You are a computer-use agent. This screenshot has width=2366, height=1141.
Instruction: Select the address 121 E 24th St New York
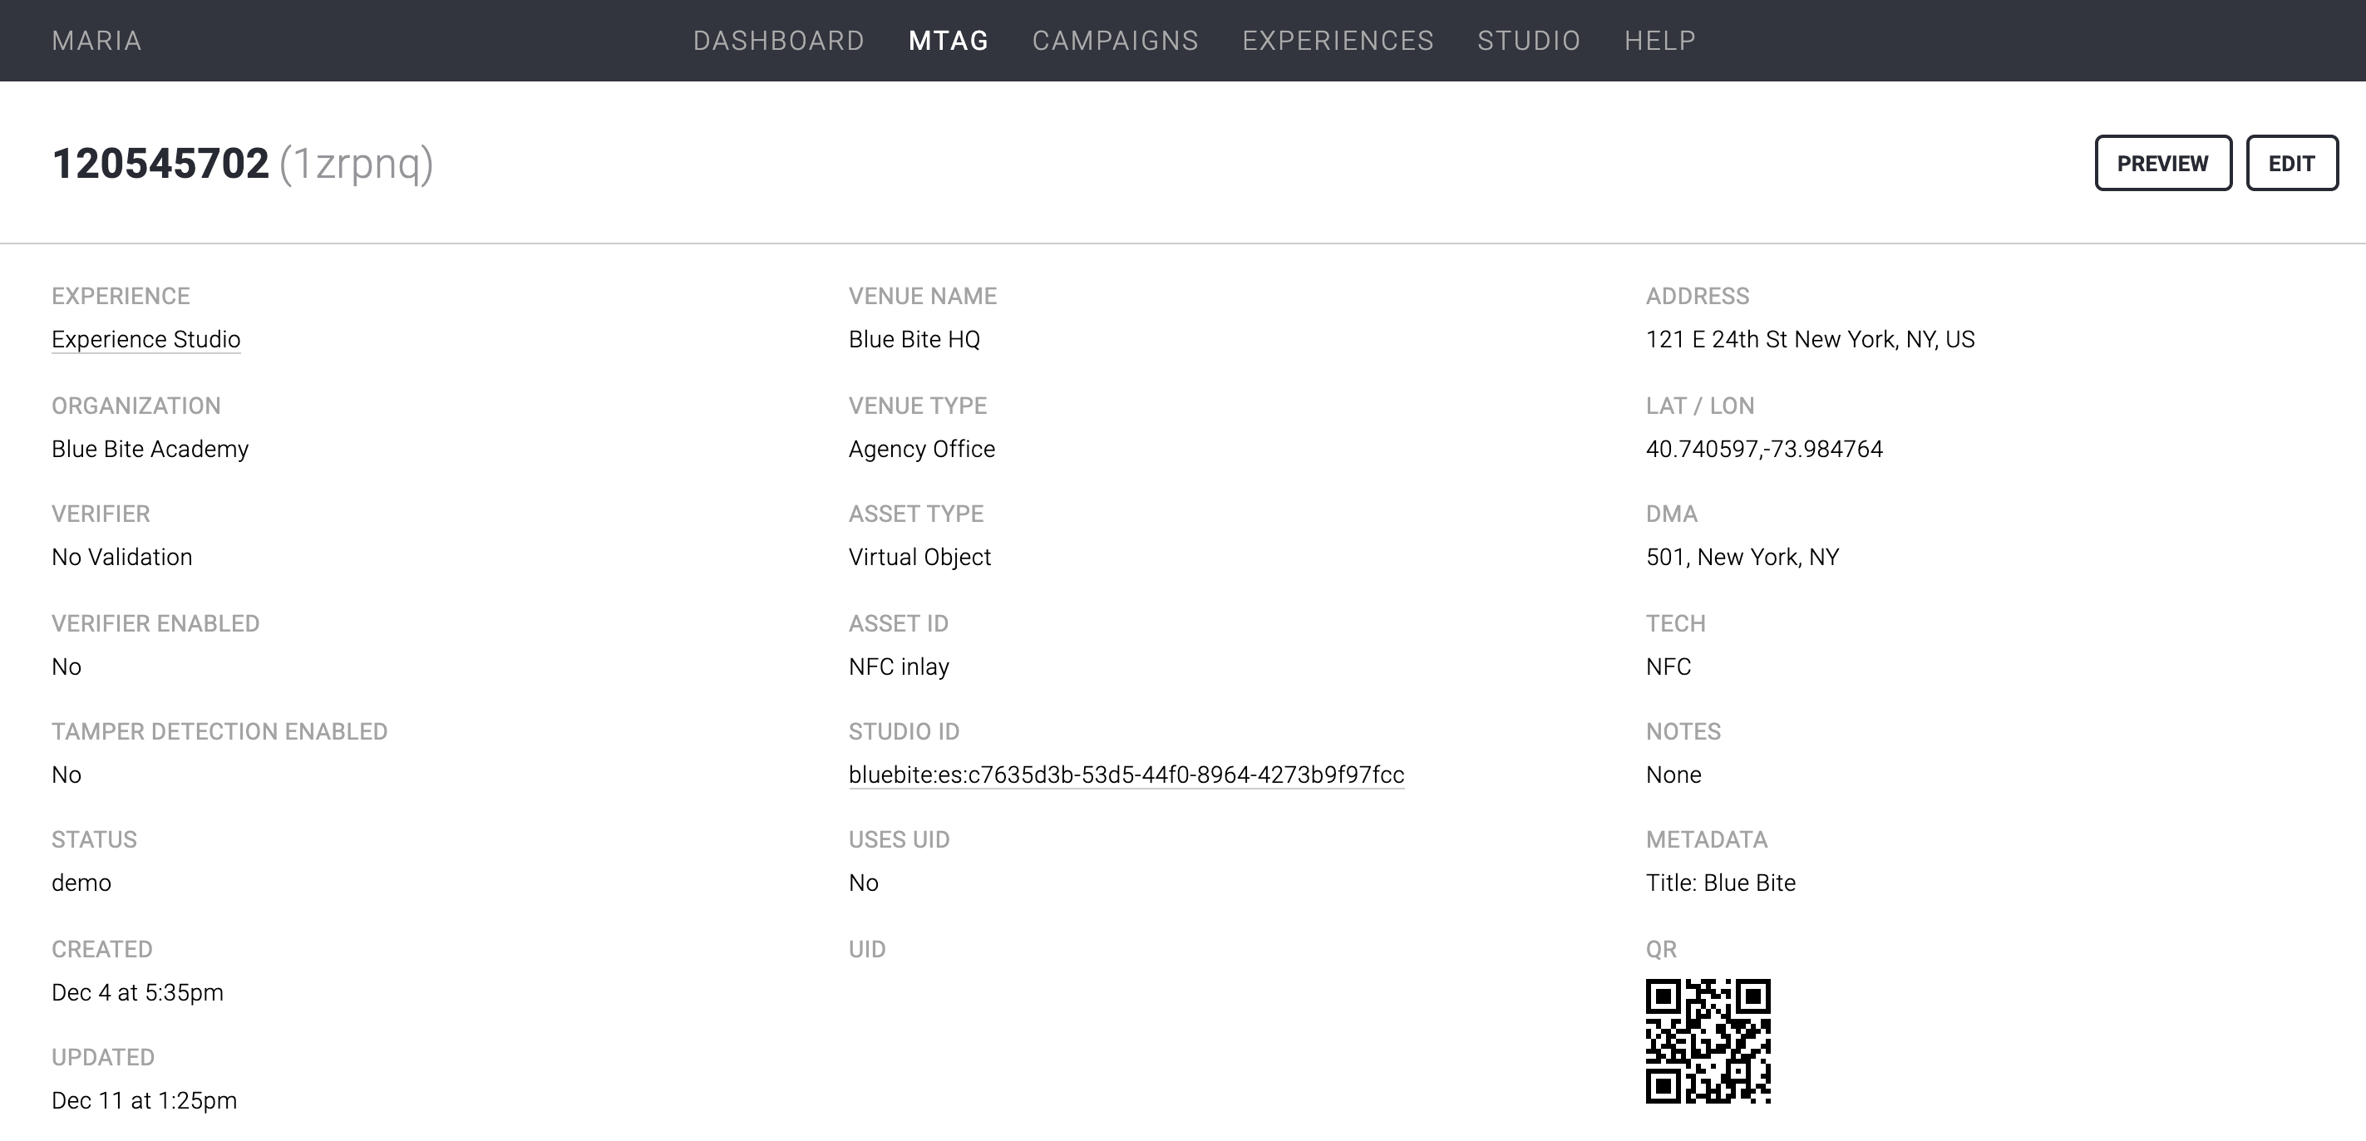(x=1809, y=340)
